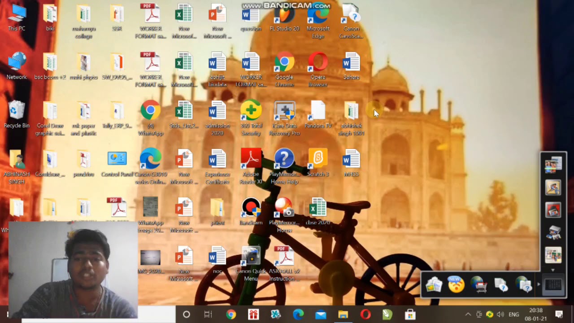Viewport: 574px width, 323px height.
Task: Launch FL Studio 20 shortcut
Action: pyautogui.click(x=284, y=18)
